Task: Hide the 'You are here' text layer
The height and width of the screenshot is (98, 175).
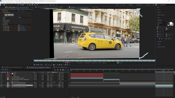Action: click(1, 77)
